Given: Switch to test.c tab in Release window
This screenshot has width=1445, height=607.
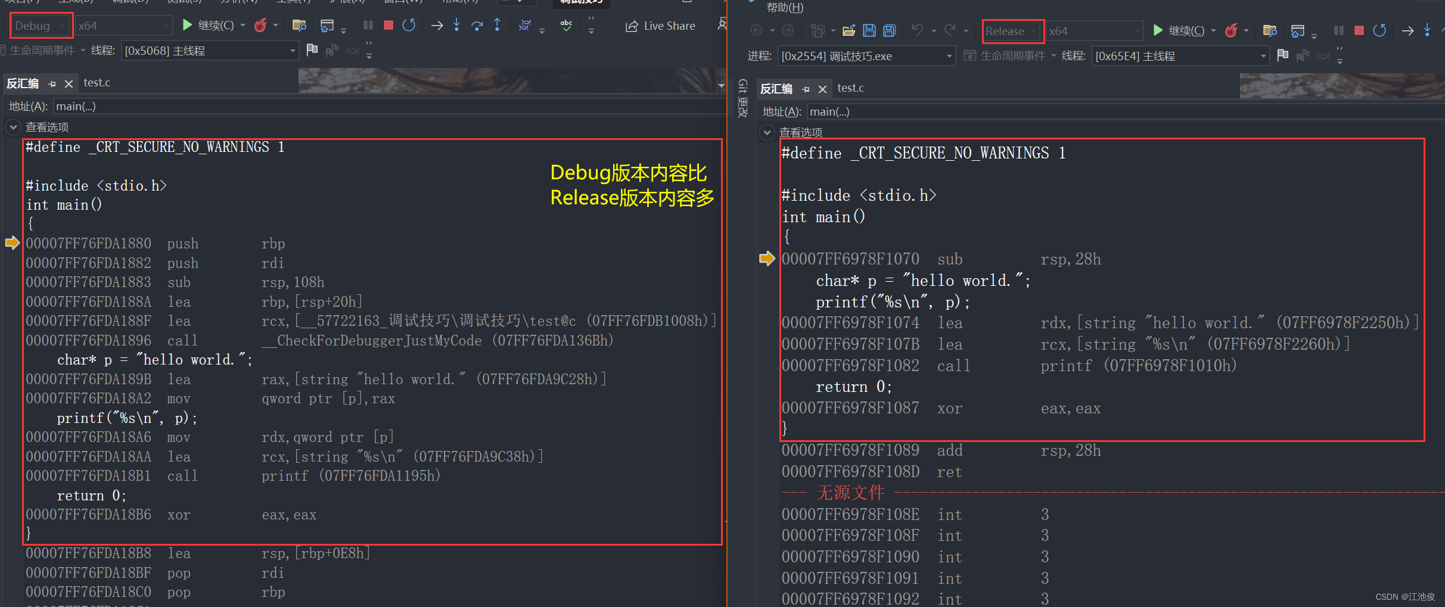Looking at the screenshot, I should click(850, 88).
